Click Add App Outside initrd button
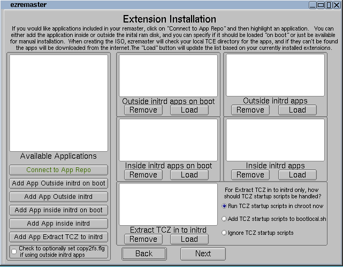 click(59, 197)
